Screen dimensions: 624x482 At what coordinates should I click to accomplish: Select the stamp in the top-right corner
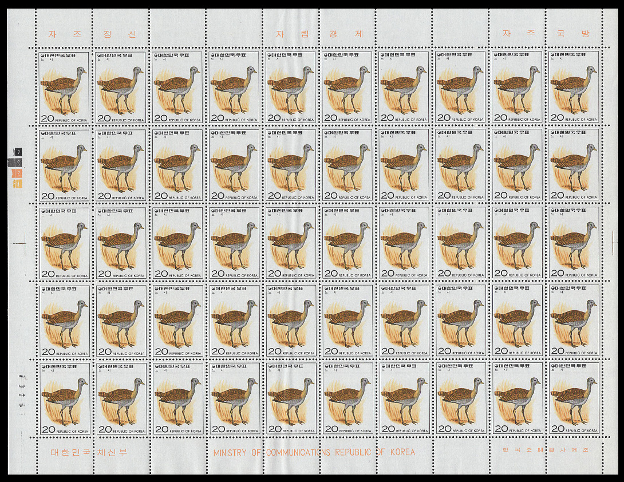(x=574, y=87)
